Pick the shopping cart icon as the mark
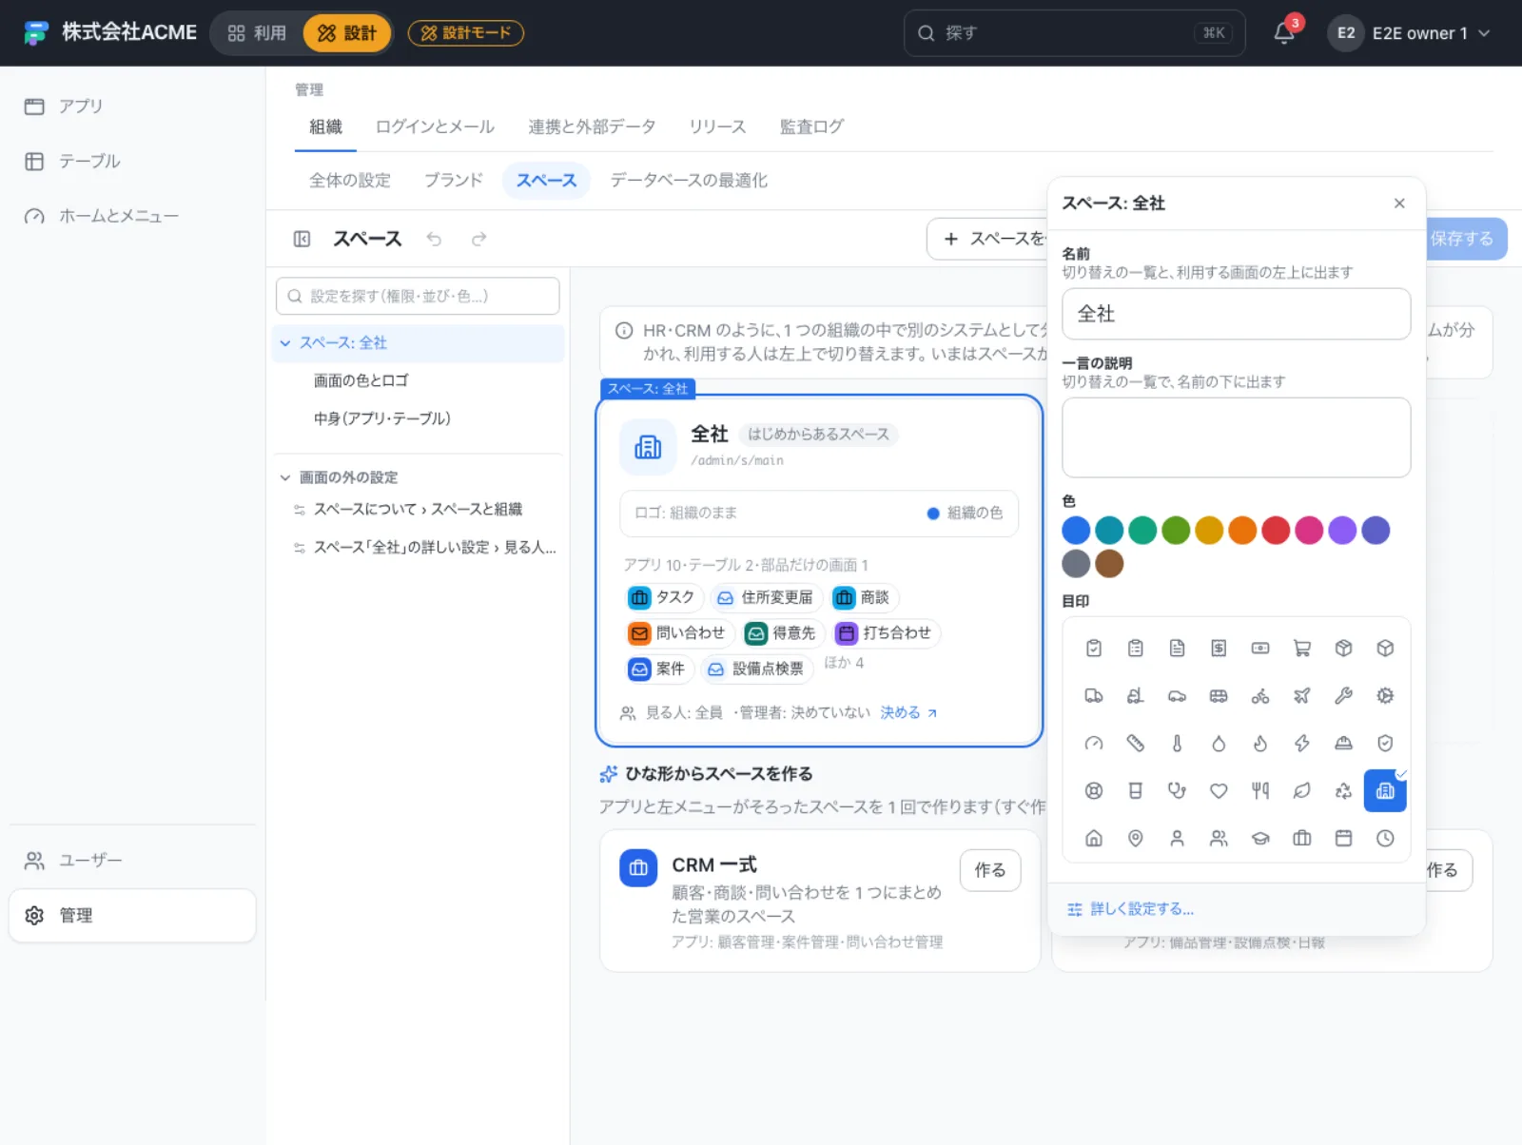 coord(1302,649)
